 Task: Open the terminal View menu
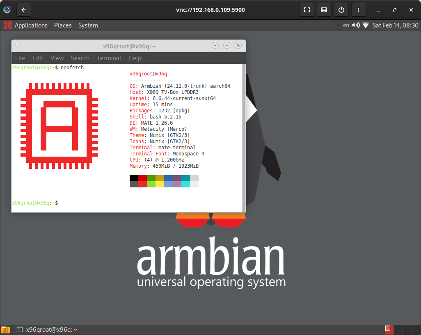coord(57,58)
